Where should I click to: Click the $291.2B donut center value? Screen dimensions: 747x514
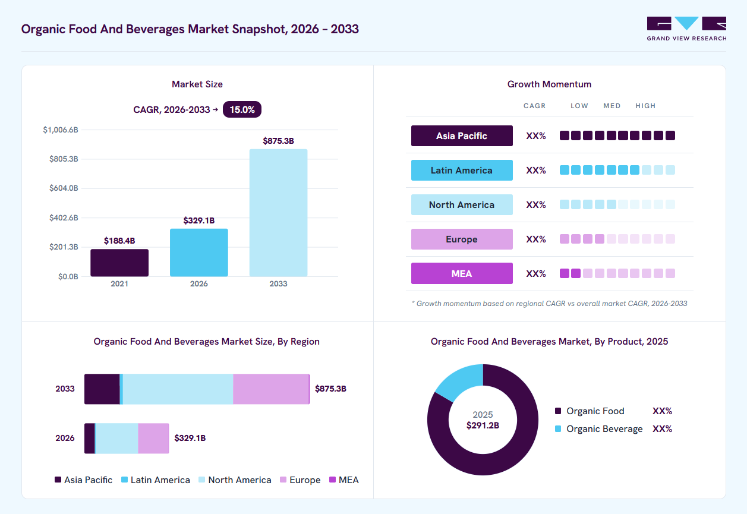coord(483,425)
